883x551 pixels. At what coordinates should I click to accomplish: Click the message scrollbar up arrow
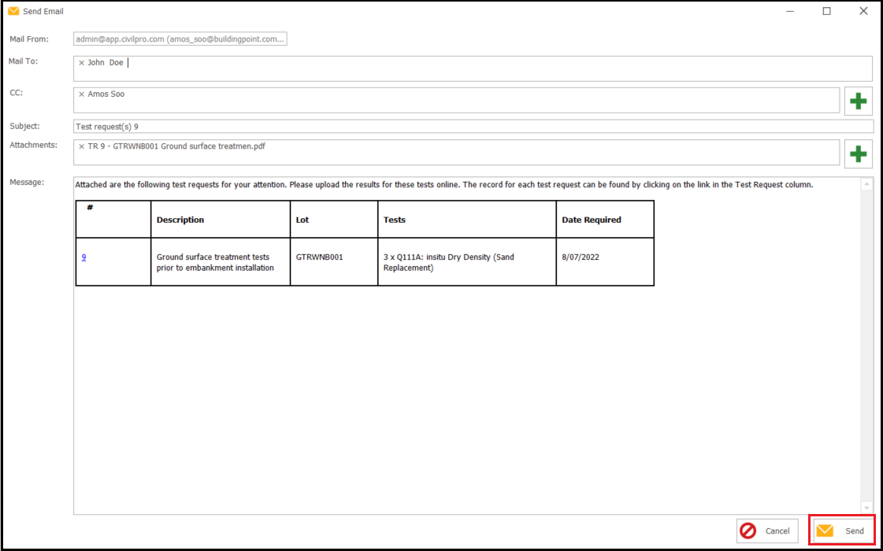[866, 184]
